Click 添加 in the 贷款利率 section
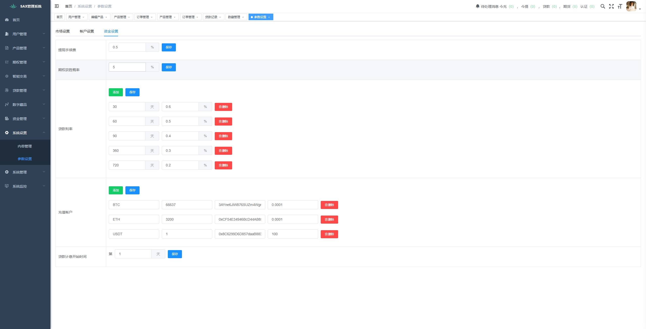The height and width of the screenshot is (329, 646). [116, 92]
